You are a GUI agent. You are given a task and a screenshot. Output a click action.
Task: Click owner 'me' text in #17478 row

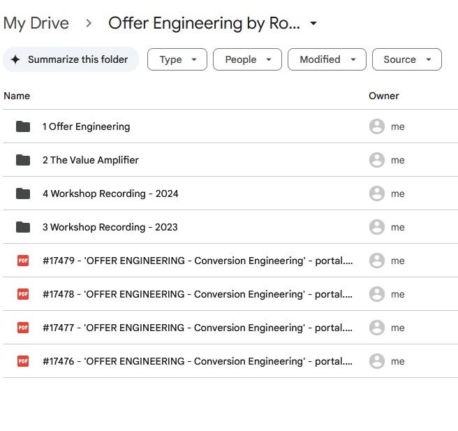pyautogui.click(x=398, y=294)
